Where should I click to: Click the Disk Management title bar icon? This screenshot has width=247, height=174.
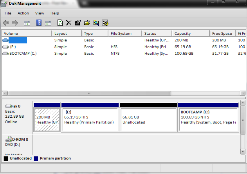tap(4, 4)
